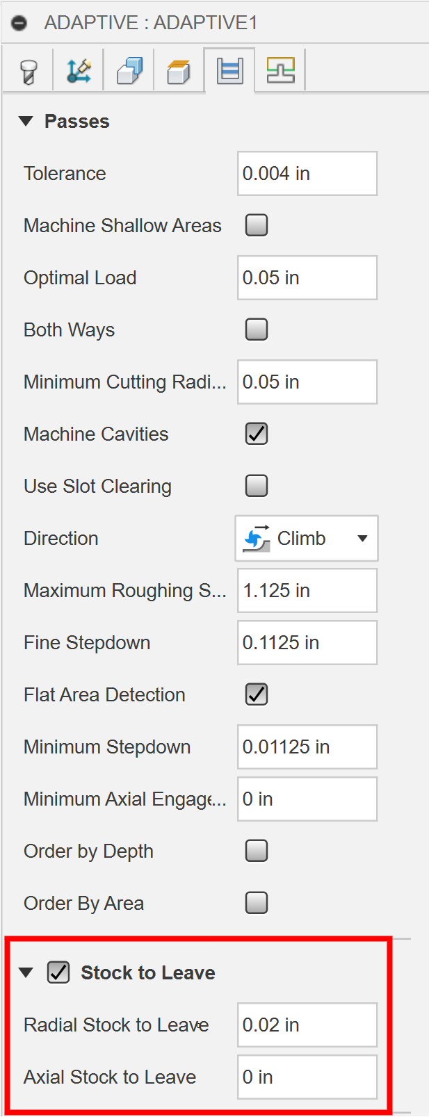Click the Optimal Load input field

(307, 278)
